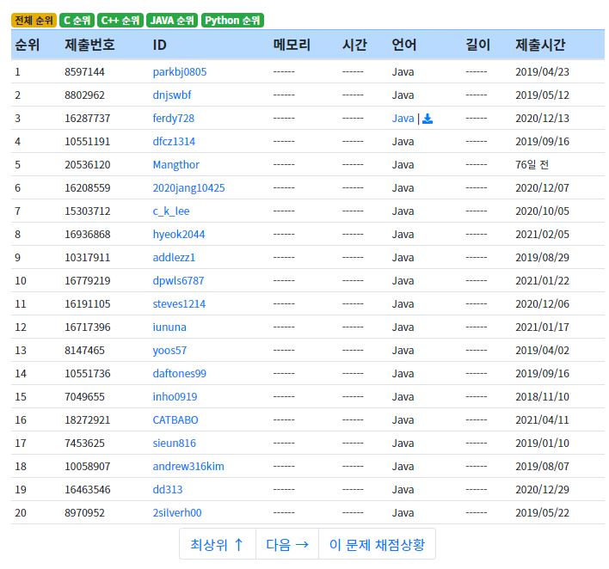Go to 최상위 top ranking button

click(x=217, y=544)
